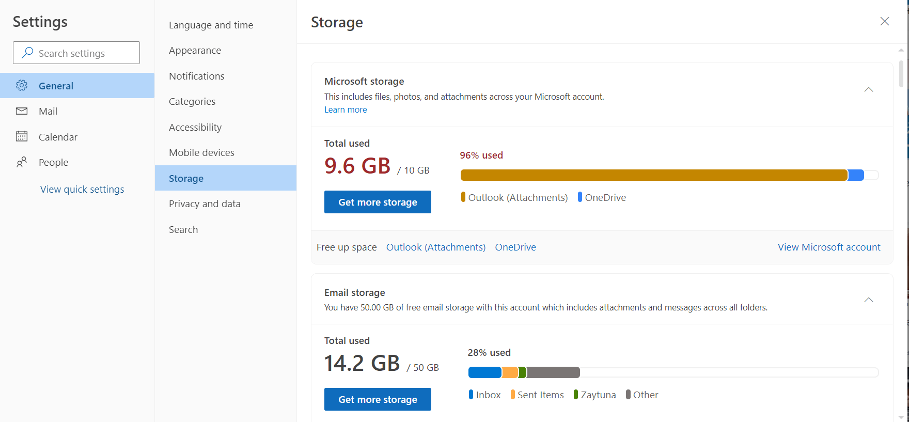The height and width of the screenshot is (422, 909).
Task: Open View Microsoft account link
Action: tap(829, 247)
